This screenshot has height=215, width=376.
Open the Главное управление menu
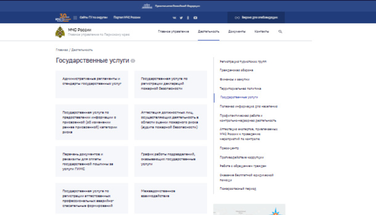[x=173, y=32]
